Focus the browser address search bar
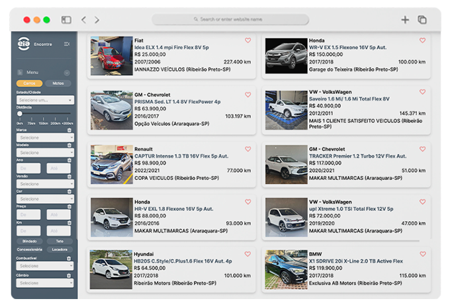 click(x=230, y=19)
